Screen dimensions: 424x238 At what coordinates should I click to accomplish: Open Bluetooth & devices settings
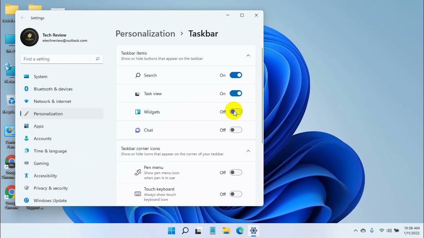(x=62, y=89)
